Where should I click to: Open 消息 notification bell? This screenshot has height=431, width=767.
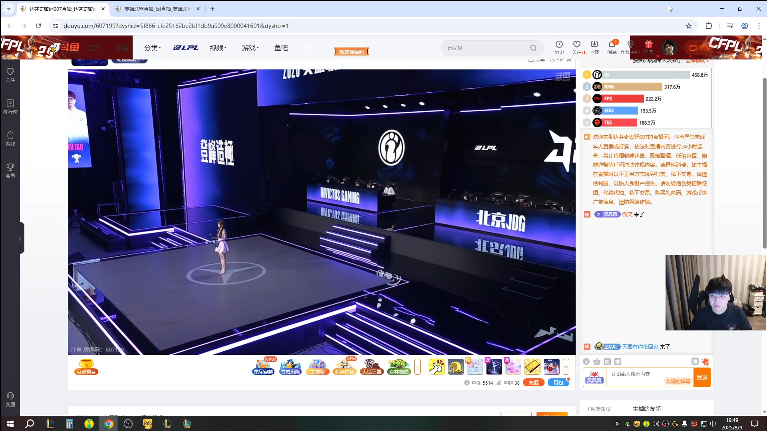pyautogui.click(x=612, y=47)
